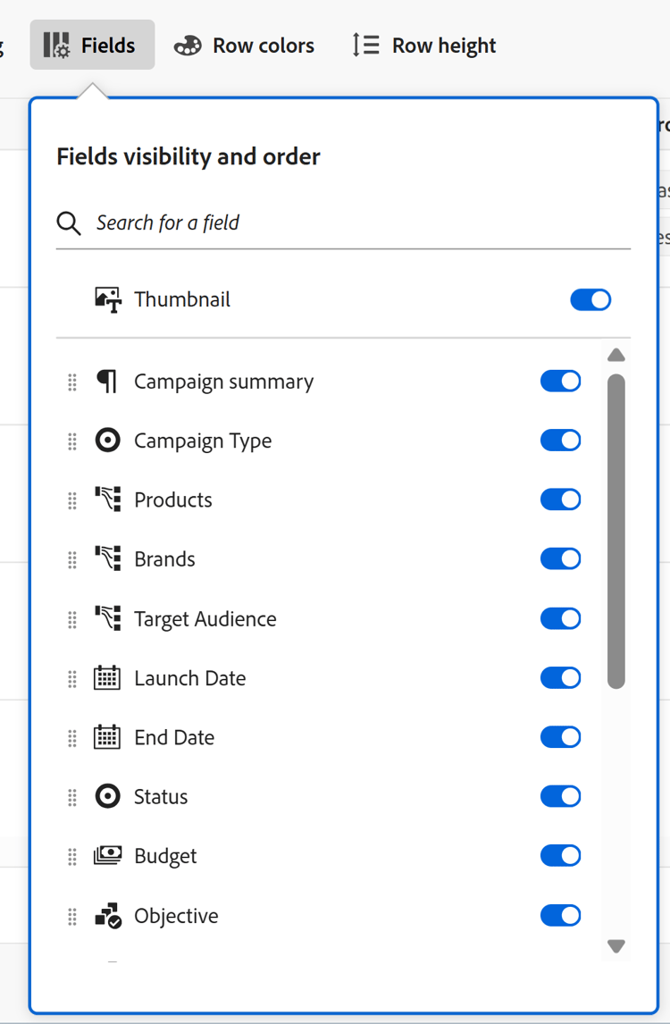This screenshot has height=1024, width=670.
Task: Disable the Thumbnail visibility toggle
Action: coord(590,299)
